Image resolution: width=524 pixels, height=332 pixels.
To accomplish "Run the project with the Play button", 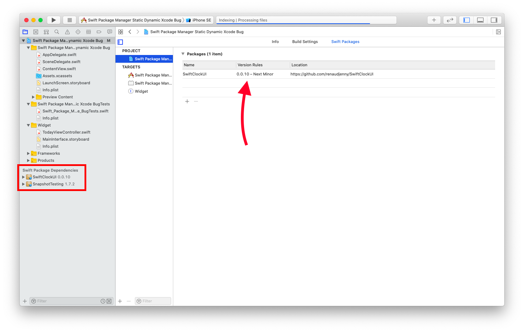I will tap(54, 20).
